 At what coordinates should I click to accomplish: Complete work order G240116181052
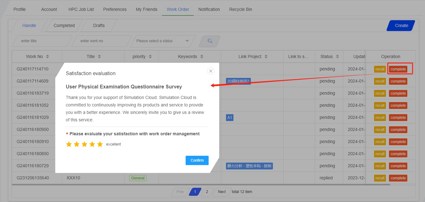tap(398, 105)
